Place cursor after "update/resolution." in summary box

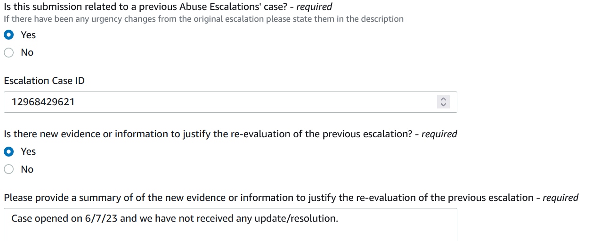click(339, 218)
